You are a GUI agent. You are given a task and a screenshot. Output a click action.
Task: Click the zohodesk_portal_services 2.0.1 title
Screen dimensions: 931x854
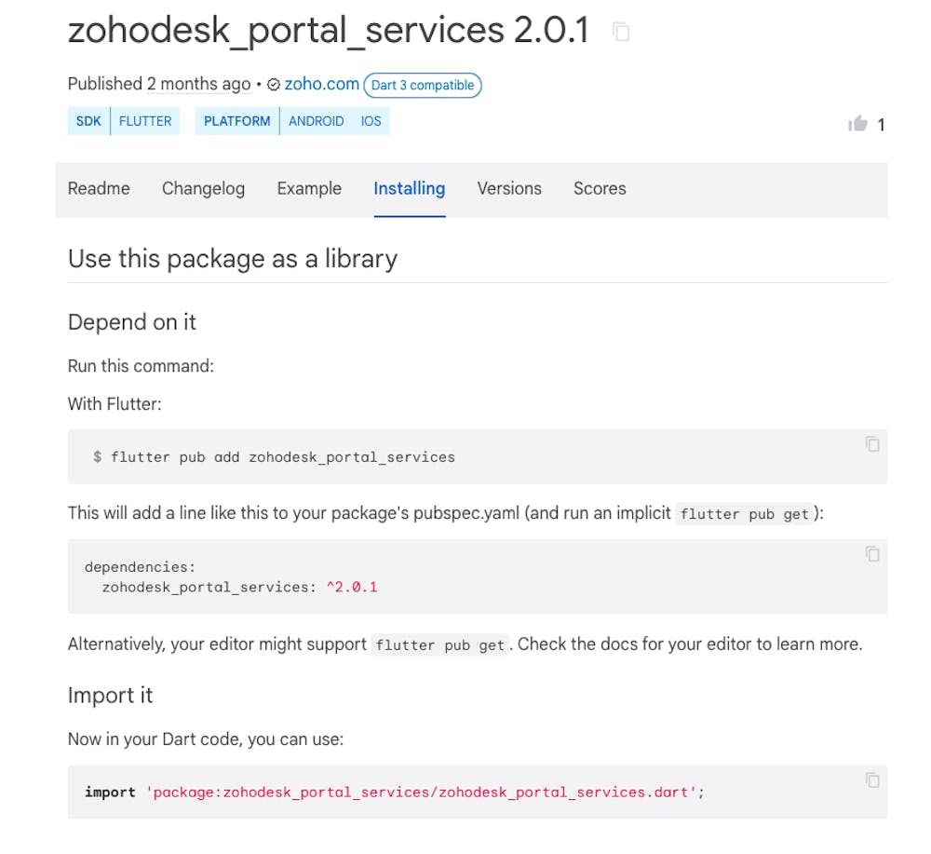click(329, 30)
